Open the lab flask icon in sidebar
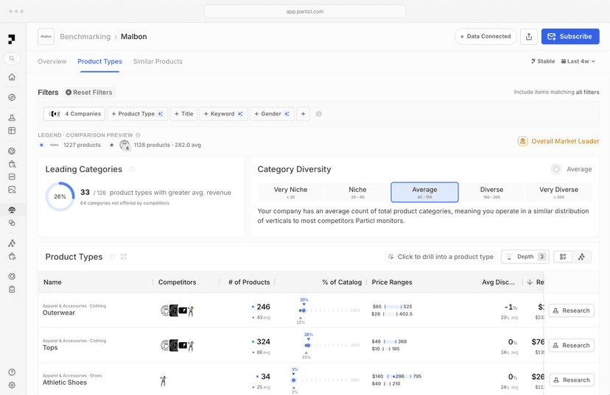 pyautogui.click(x=12, y=118)
